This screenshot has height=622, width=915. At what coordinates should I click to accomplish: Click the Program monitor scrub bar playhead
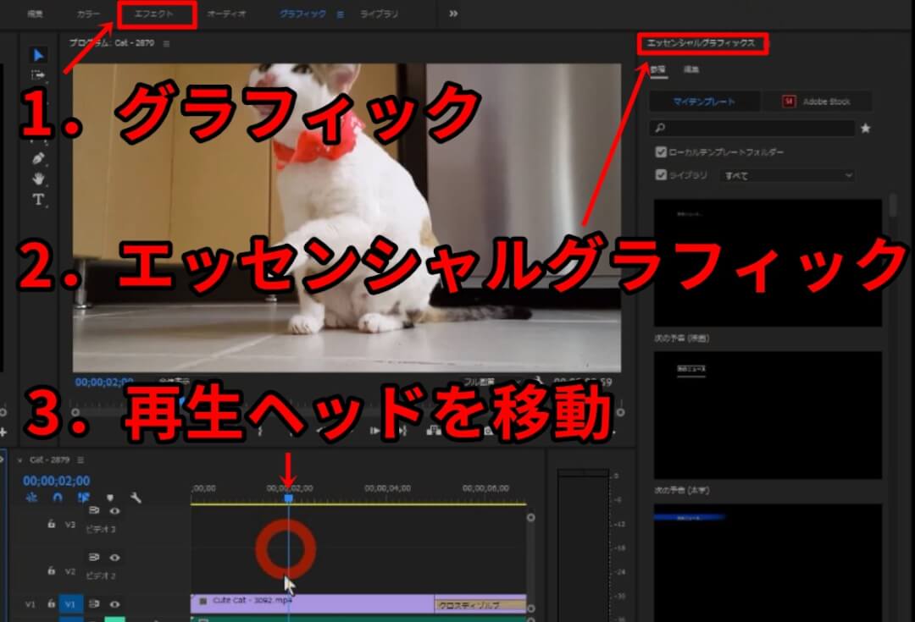(x=182, y=402)
